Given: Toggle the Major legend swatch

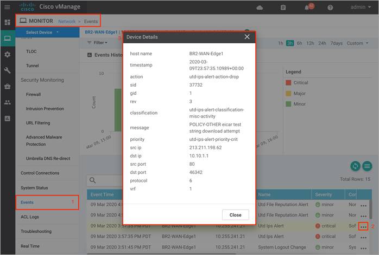Looking at the screenshot, I should click(x=288, y=93).
